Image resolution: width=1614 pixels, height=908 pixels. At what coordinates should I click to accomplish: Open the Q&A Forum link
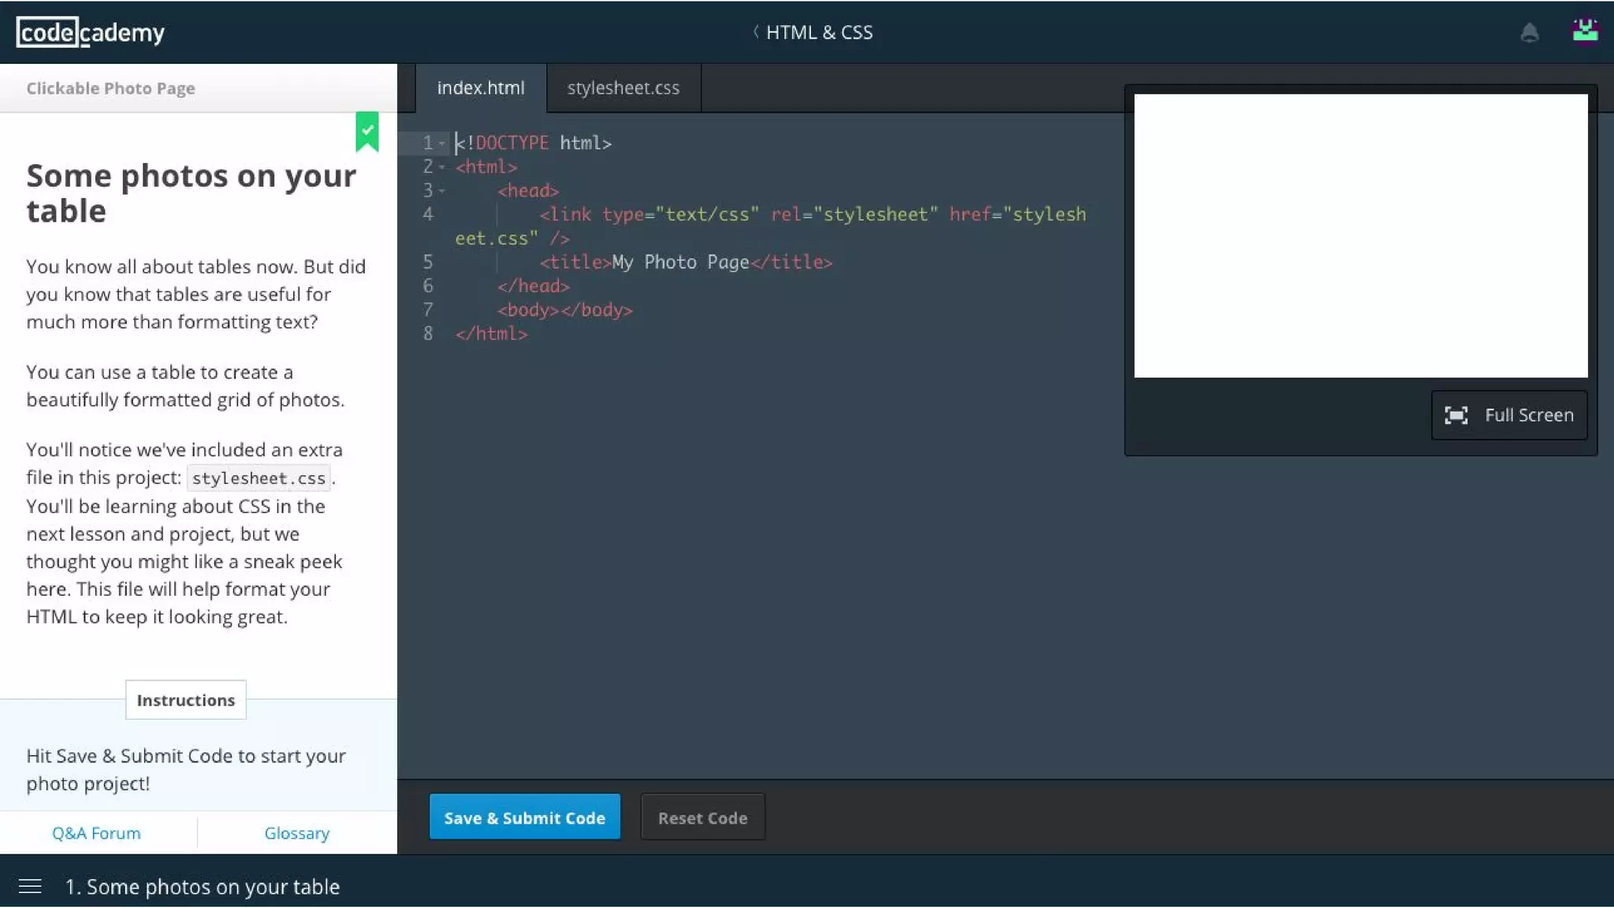pyautogui.click(x=96, y=833)
